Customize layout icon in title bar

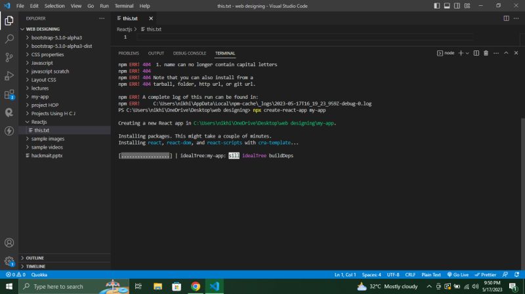(467, 6)
